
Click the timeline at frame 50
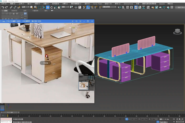click(115, 115)
